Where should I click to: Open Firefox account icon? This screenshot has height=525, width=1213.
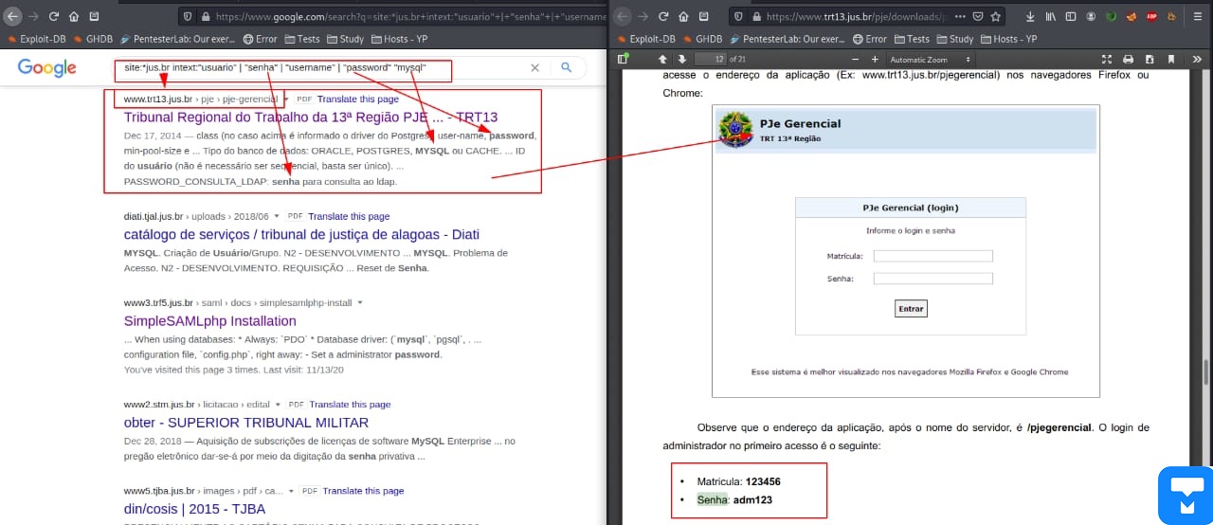click(1092, 16)
